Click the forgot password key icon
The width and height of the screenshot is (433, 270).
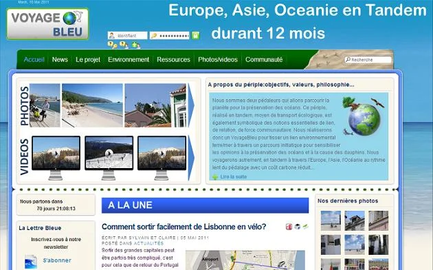pyautogui.click(x=113, y=45)
